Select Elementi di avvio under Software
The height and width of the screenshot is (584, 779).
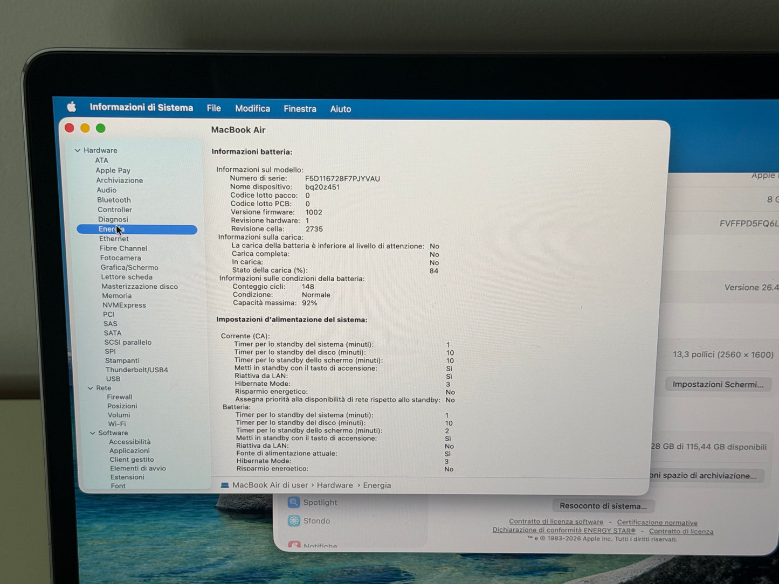(x=138, y=468)
